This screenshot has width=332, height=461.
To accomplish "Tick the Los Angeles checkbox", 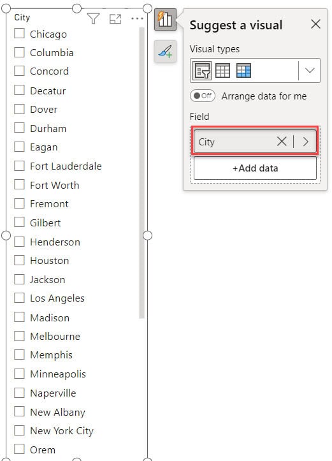I will (19, 298).
